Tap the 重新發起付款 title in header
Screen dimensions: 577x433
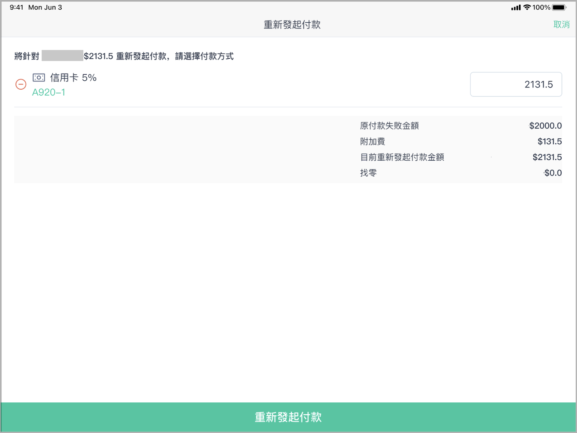[292, 24]
